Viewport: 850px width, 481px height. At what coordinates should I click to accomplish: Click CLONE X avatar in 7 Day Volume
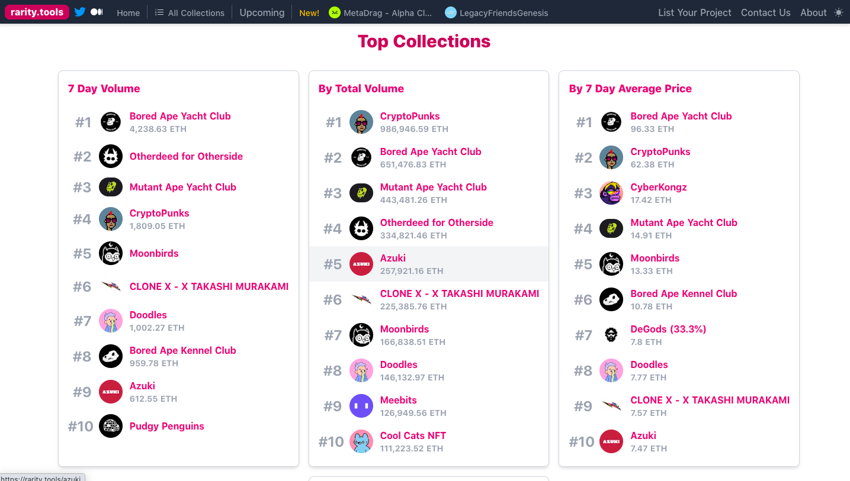[x=111, y=286]
